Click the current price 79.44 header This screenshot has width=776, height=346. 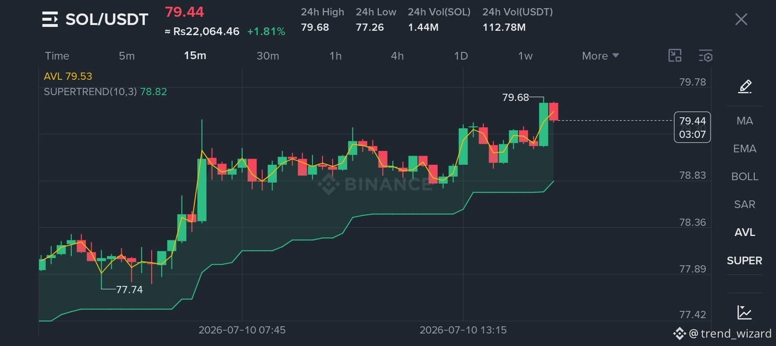(x=184, y=12)
